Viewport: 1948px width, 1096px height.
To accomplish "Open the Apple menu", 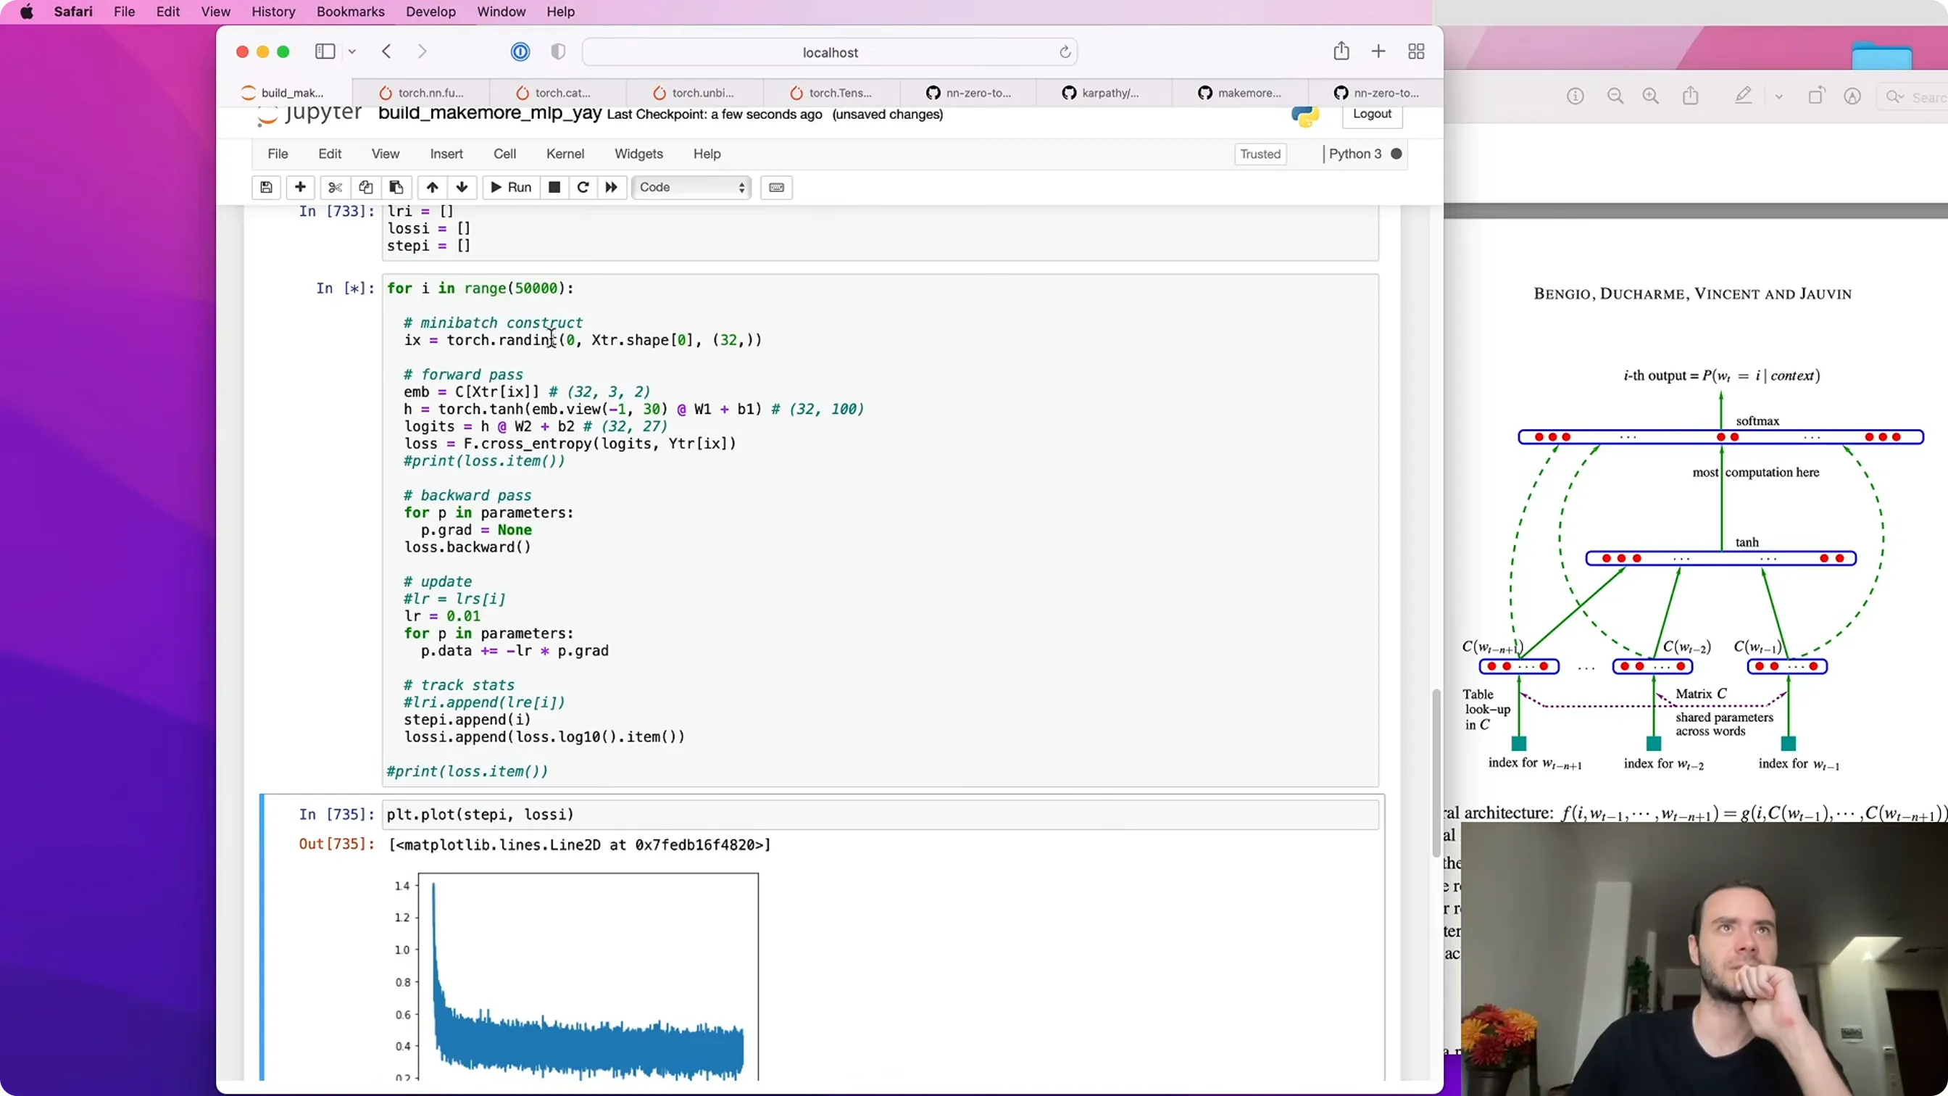I will click(27, 12).
